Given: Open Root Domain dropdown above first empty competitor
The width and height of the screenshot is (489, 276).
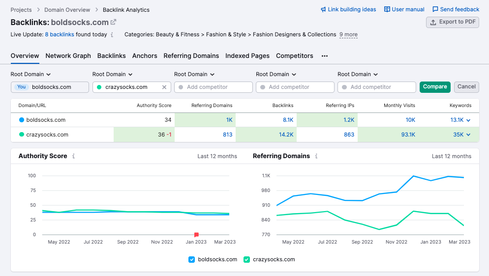Looking at the screenshot, I should pyautogui.click(x=194, y=74).
